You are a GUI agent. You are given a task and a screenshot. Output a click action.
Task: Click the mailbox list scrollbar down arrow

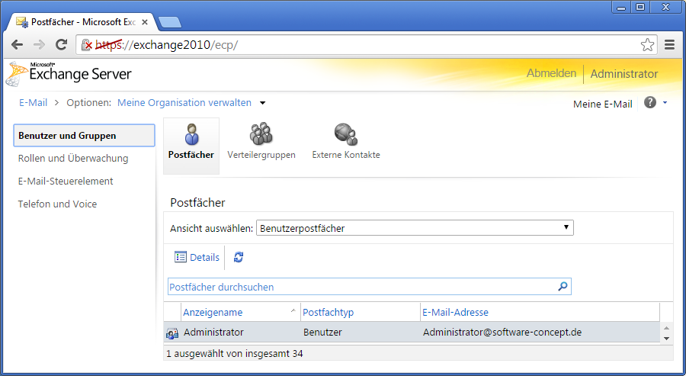tap(666, 338)
